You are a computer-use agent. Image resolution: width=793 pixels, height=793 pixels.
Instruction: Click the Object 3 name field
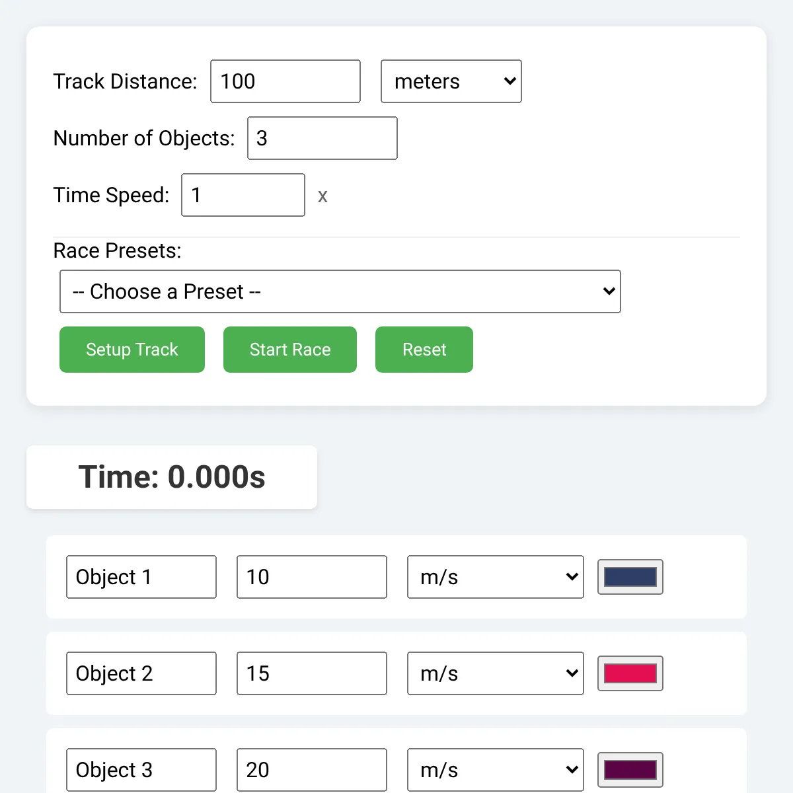[x=141, y=770]
